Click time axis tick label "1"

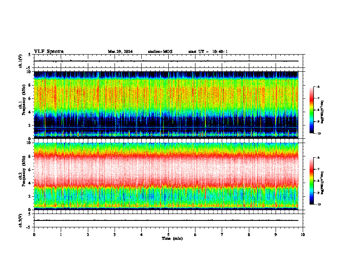[x=61, y=235]
